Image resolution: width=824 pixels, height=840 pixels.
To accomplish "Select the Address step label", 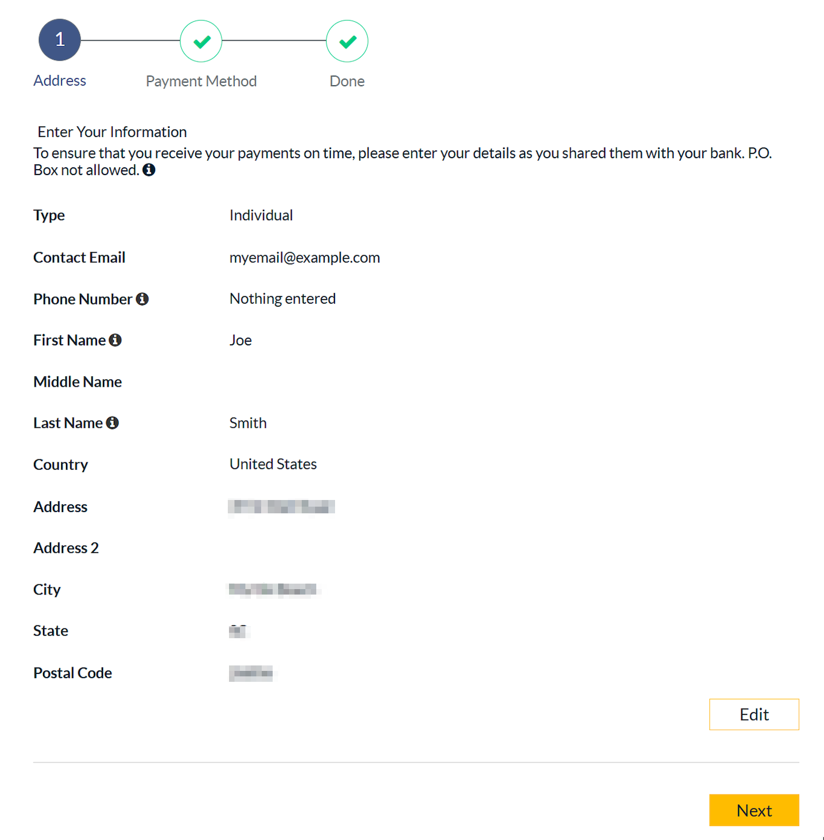I will [x=59, y=81].
